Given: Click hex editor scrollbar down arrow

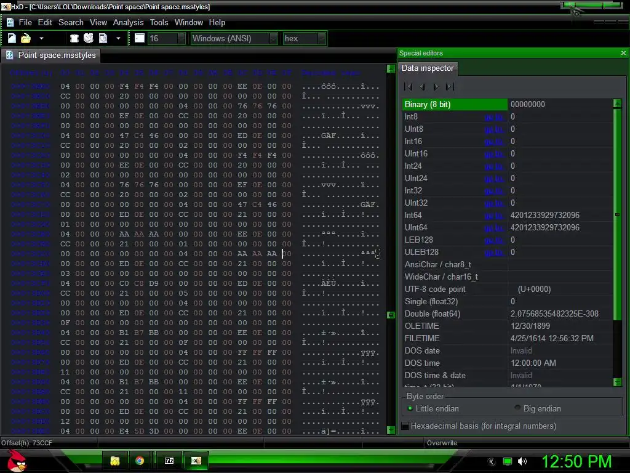Looking at the screenshot, I should point(391,430).
